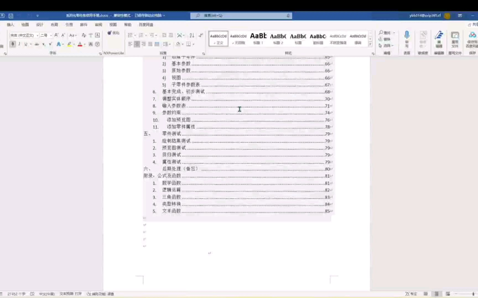Click the Dictate microphone icon
This screenshot has height=298, width=478.
(x=407, y=35)
